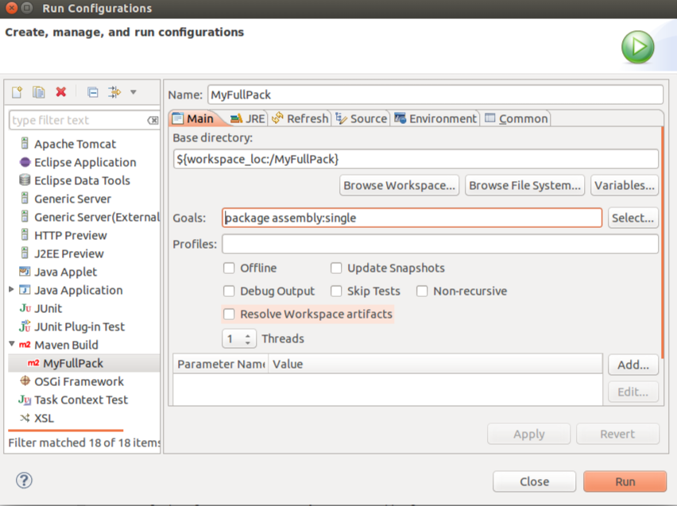677x506 pixels.
Task: Click the help question mark icon
Action: pyautogui.click(x=24, y=480)
